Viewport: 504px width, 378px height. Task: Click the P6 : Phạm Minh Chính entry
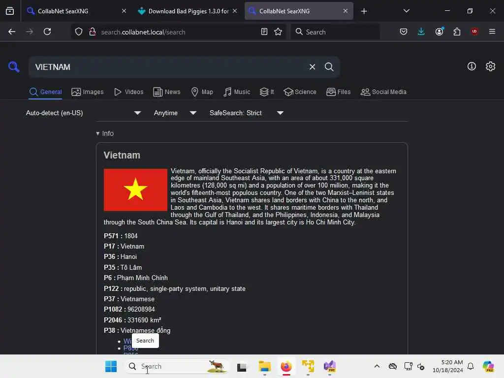click(x=136, y=278)
